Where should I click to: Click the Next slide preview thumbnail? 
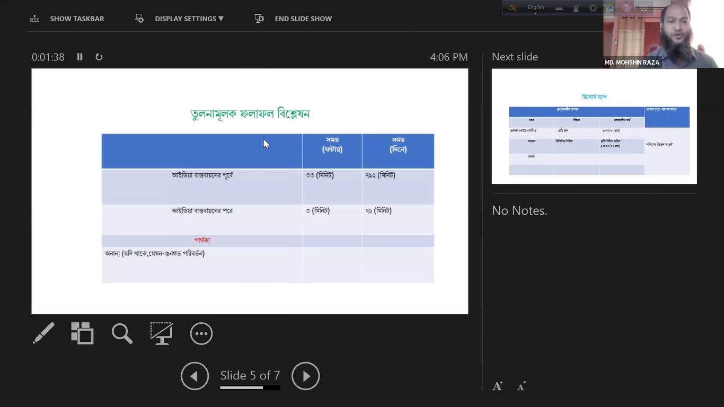(x=594, y=126)
